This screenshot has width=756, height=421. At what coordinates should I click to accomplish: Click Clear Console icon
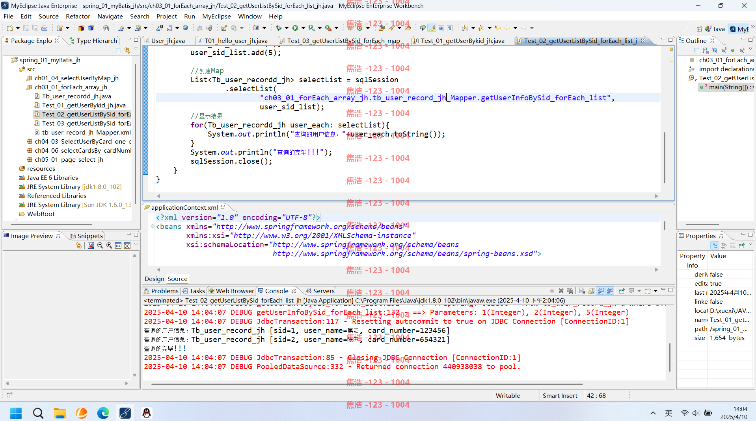(582, 291)
